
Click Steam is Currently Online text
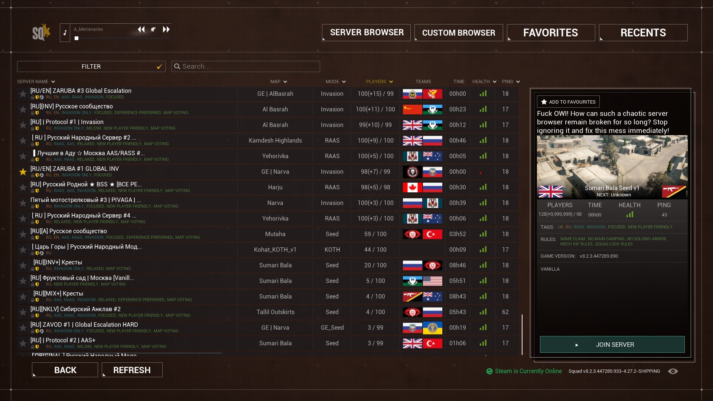tap(528, 371)
